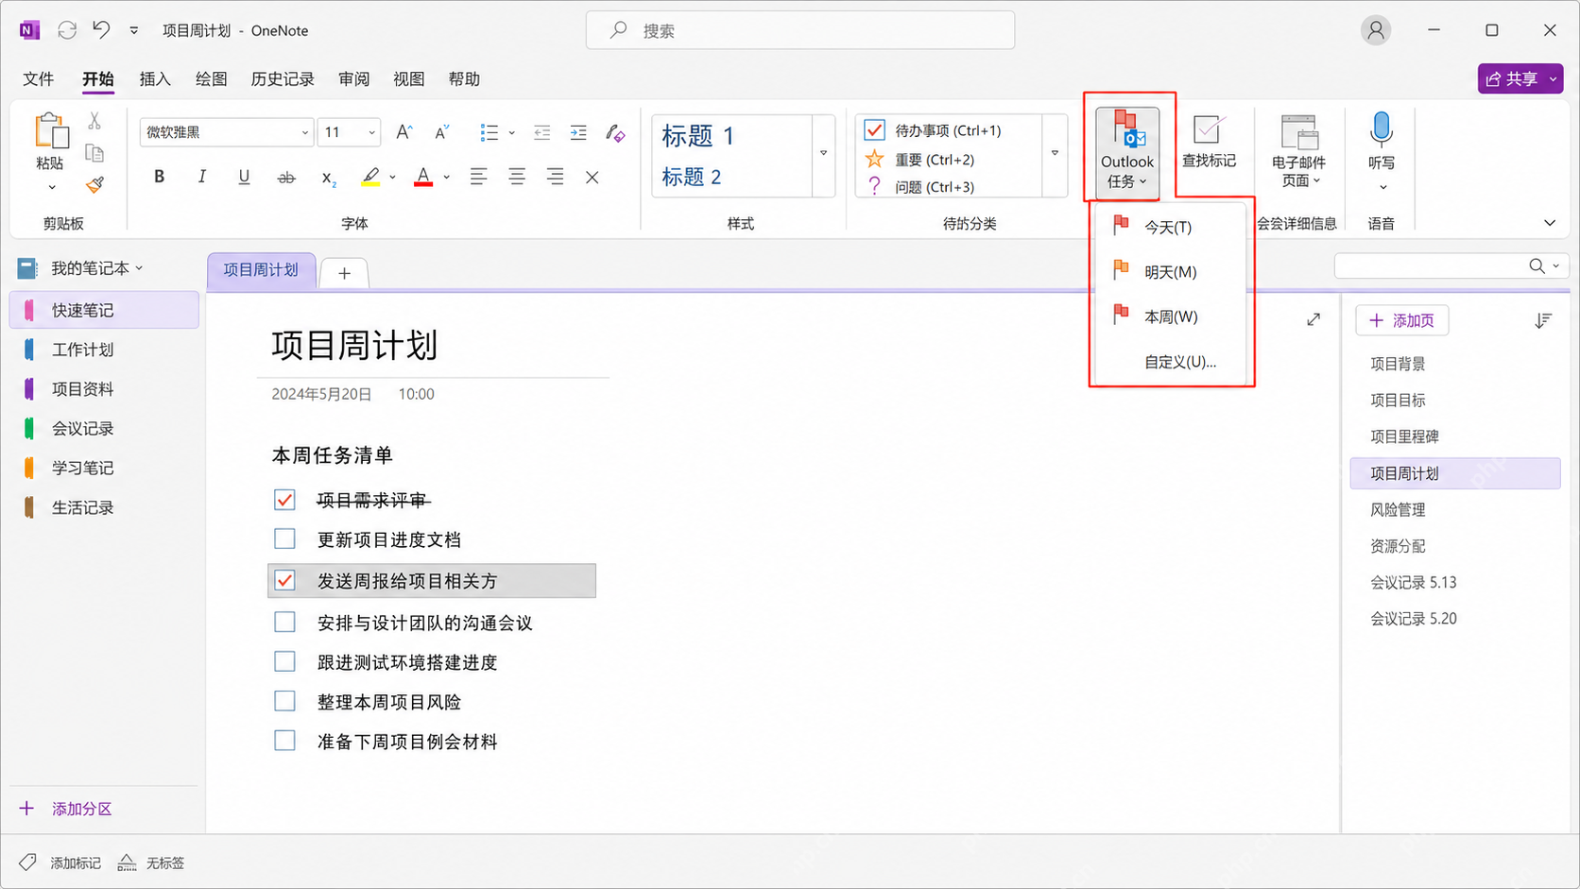Select the Format Painter brush
The image size is (1580, 889).
pyautogui.click(x=94, y=185)
